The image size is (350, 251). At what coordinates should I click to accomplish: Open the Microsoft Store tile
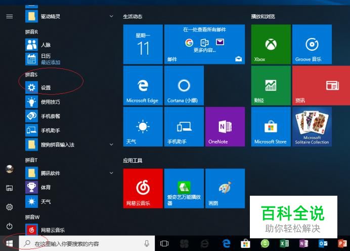click(271, 127)
